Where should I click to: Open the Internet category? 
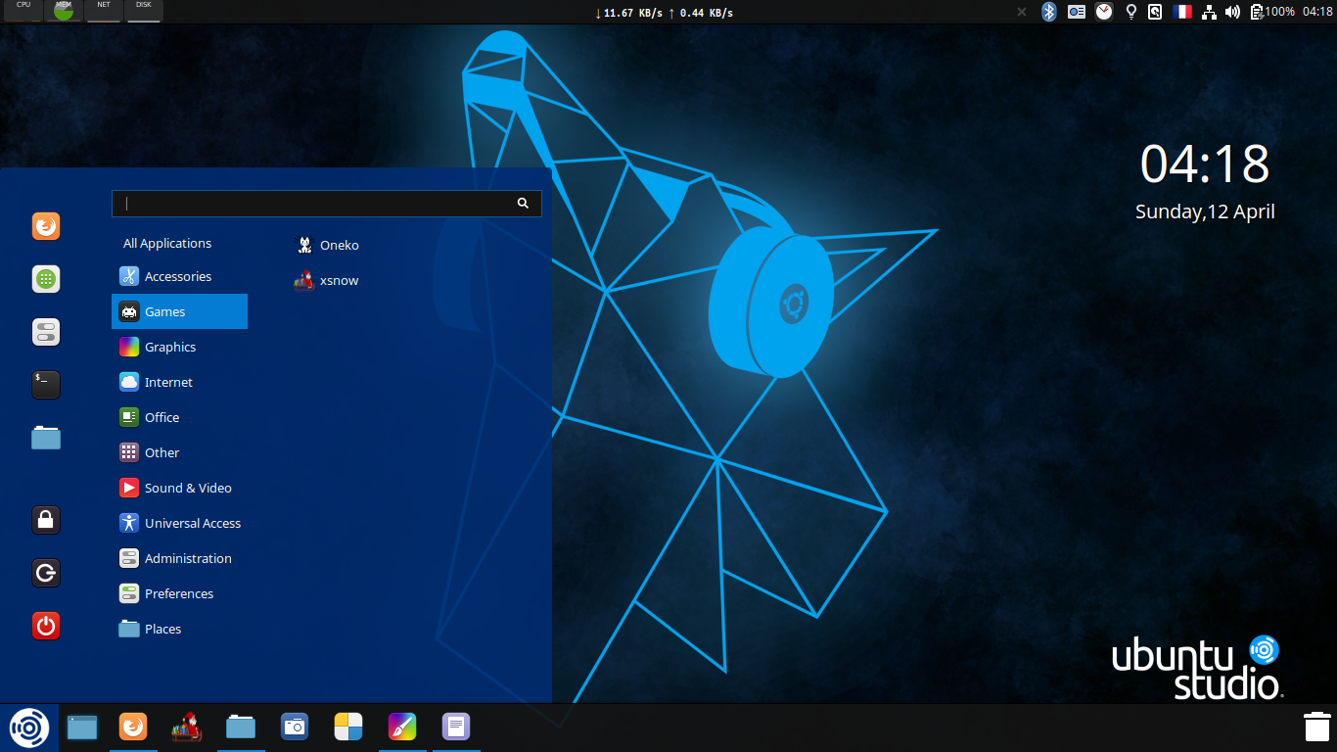[179, 382]
